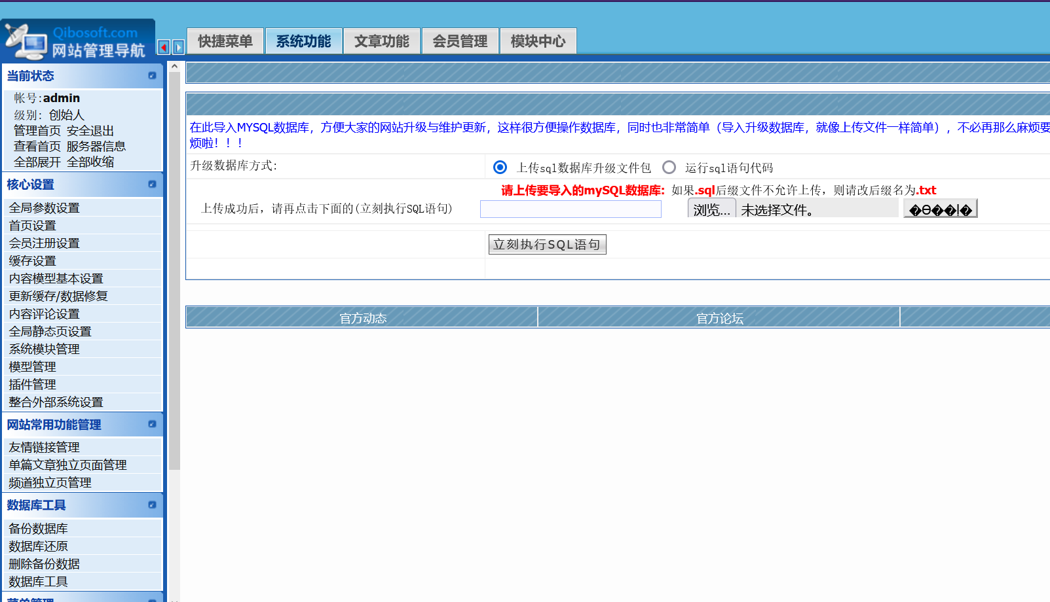
Task: Click the Qibosoft satellite logo
Action: point(25,41)
